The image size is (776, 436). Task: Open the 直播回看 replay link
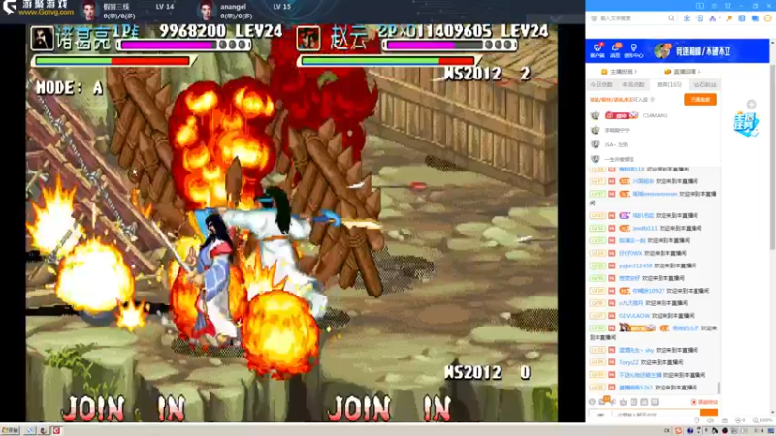pos(684,72)
